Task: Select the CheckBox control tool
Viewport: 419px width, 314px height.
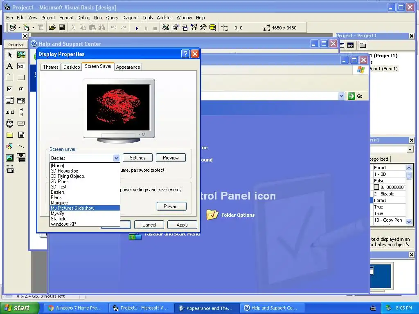Action: point(10,89)
